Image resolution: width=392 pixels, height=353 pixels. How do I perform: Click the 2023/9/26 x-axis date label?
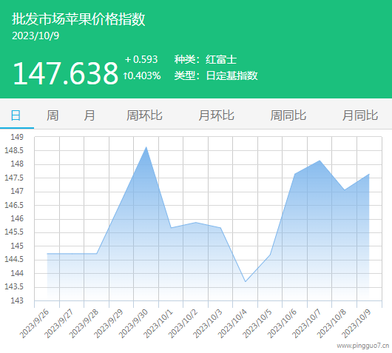[x=35, y=323]
